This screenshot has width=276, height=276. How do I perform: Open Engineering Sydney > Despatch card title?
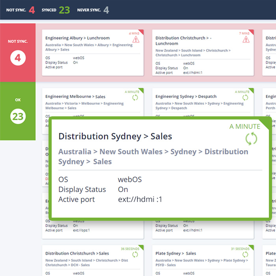pos(186,97)
